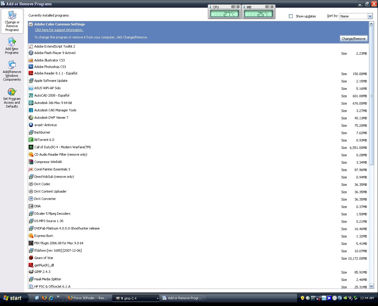
Task: Click the Corel Painter Essentials 3 icon
Action: tap(31, 169)
